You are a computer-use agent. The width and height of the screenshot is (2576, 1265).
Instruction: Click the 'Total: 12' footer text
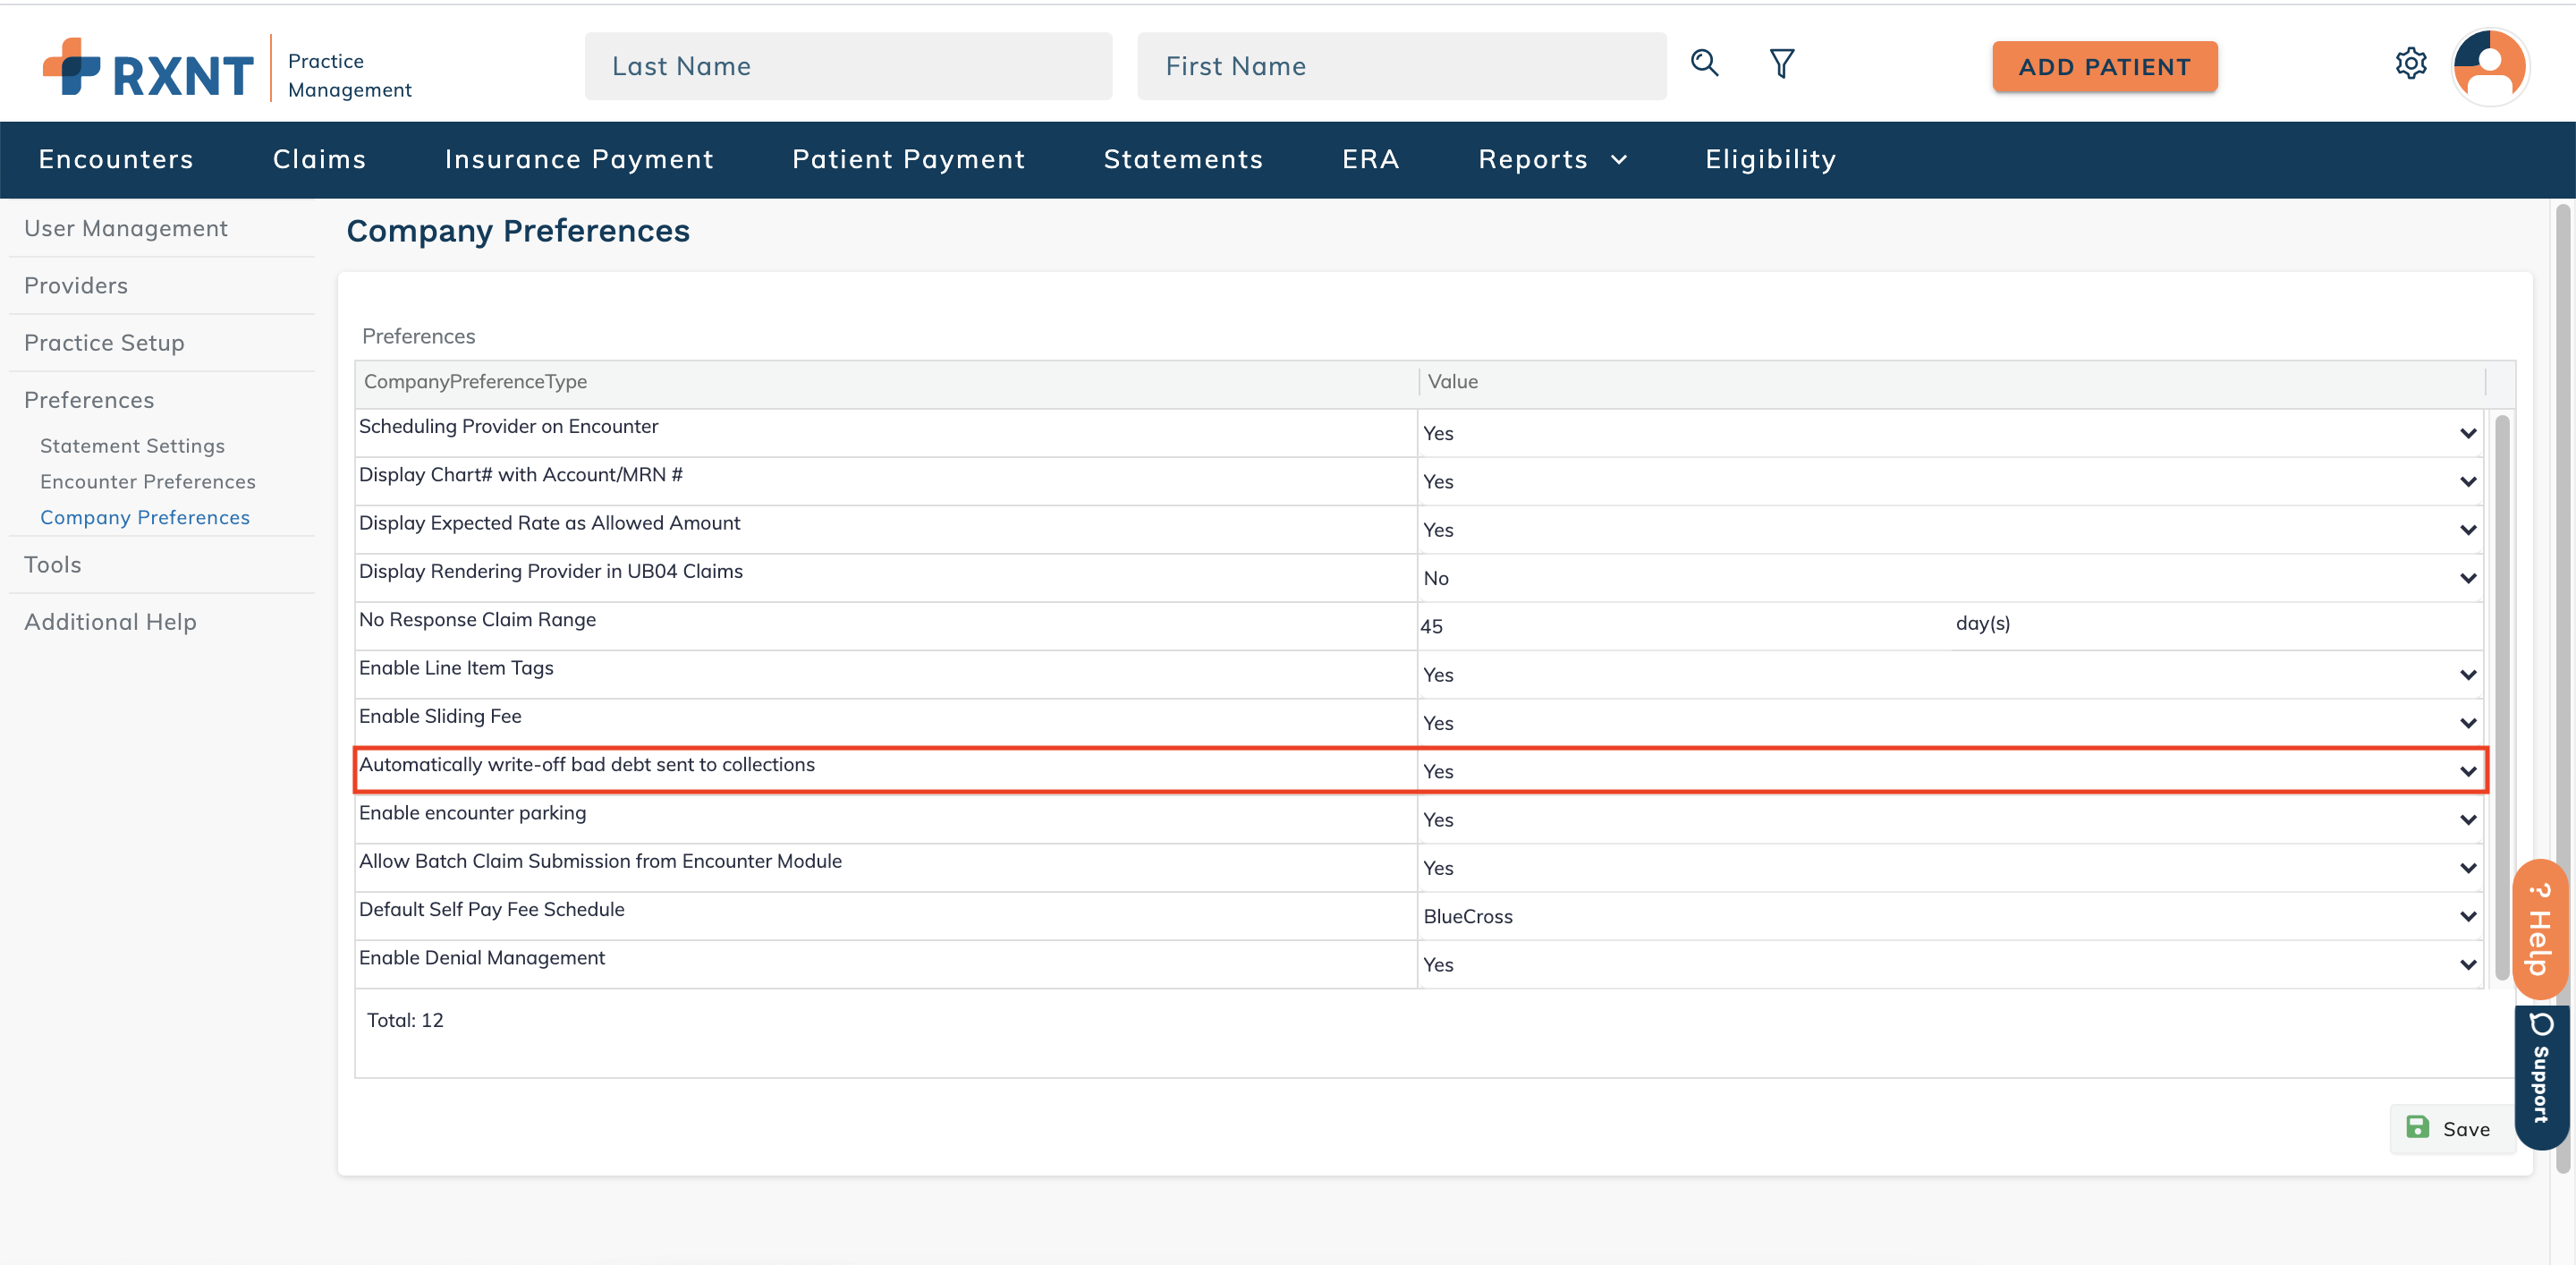405,1021
